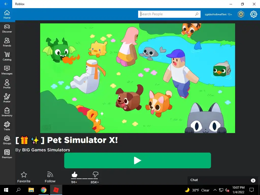Screen dimensions: 260x195
Task: Open the Groups page
Action: [x=7, y=140]
